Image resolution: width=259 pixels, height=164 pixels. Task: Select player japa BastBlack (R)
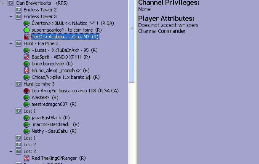point(51,118)
